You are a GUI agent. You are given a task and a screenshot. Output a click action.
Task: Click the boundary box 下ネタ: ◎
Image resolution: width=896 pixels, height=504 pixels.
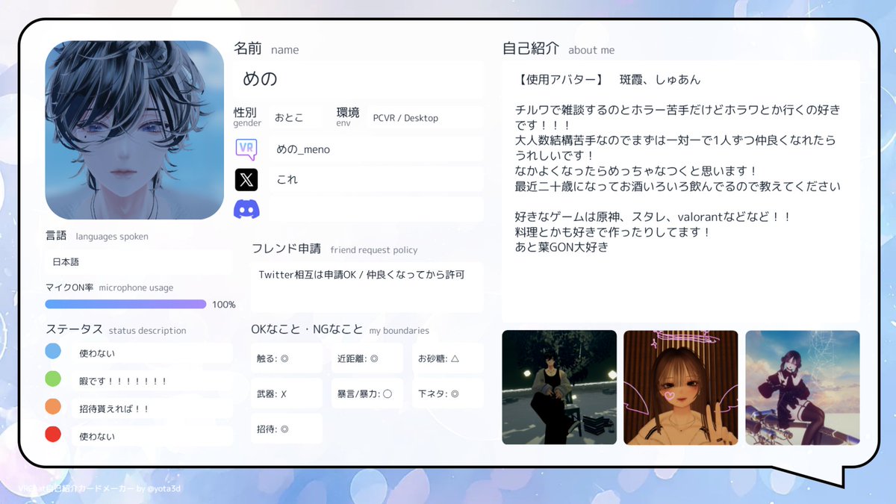tap(447, 393)
